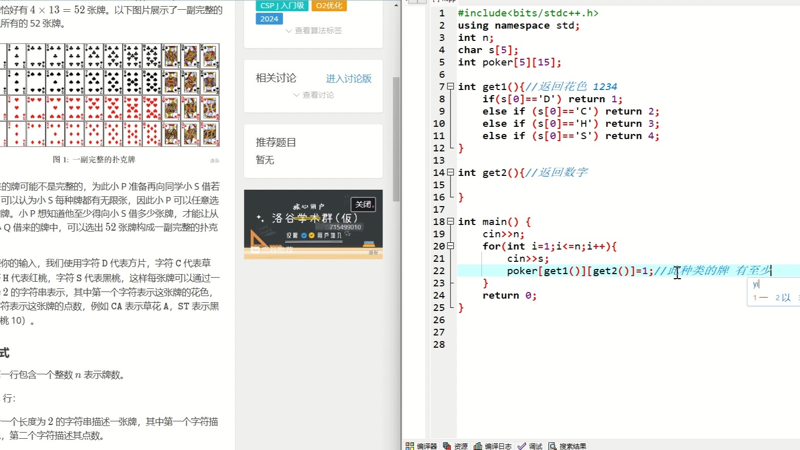800x450 pixels.
Task: Collapse the for loop fold marker
Action: (x=451, y=246)
